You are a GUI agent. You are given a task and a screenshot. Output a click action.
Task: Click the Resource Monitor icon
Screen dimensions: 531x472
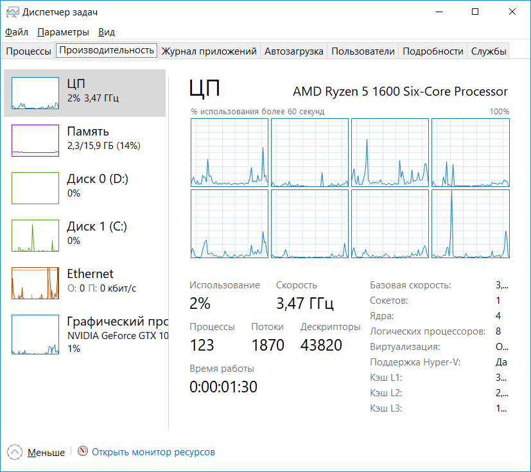point(82,451)
